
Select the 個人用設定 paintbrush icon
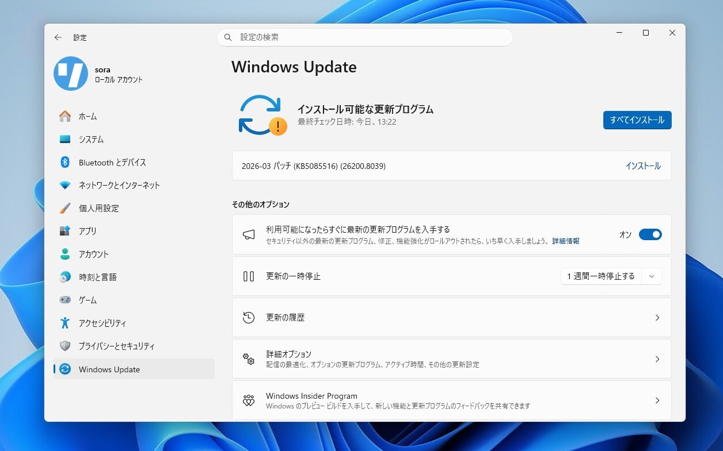coord(65,208)
